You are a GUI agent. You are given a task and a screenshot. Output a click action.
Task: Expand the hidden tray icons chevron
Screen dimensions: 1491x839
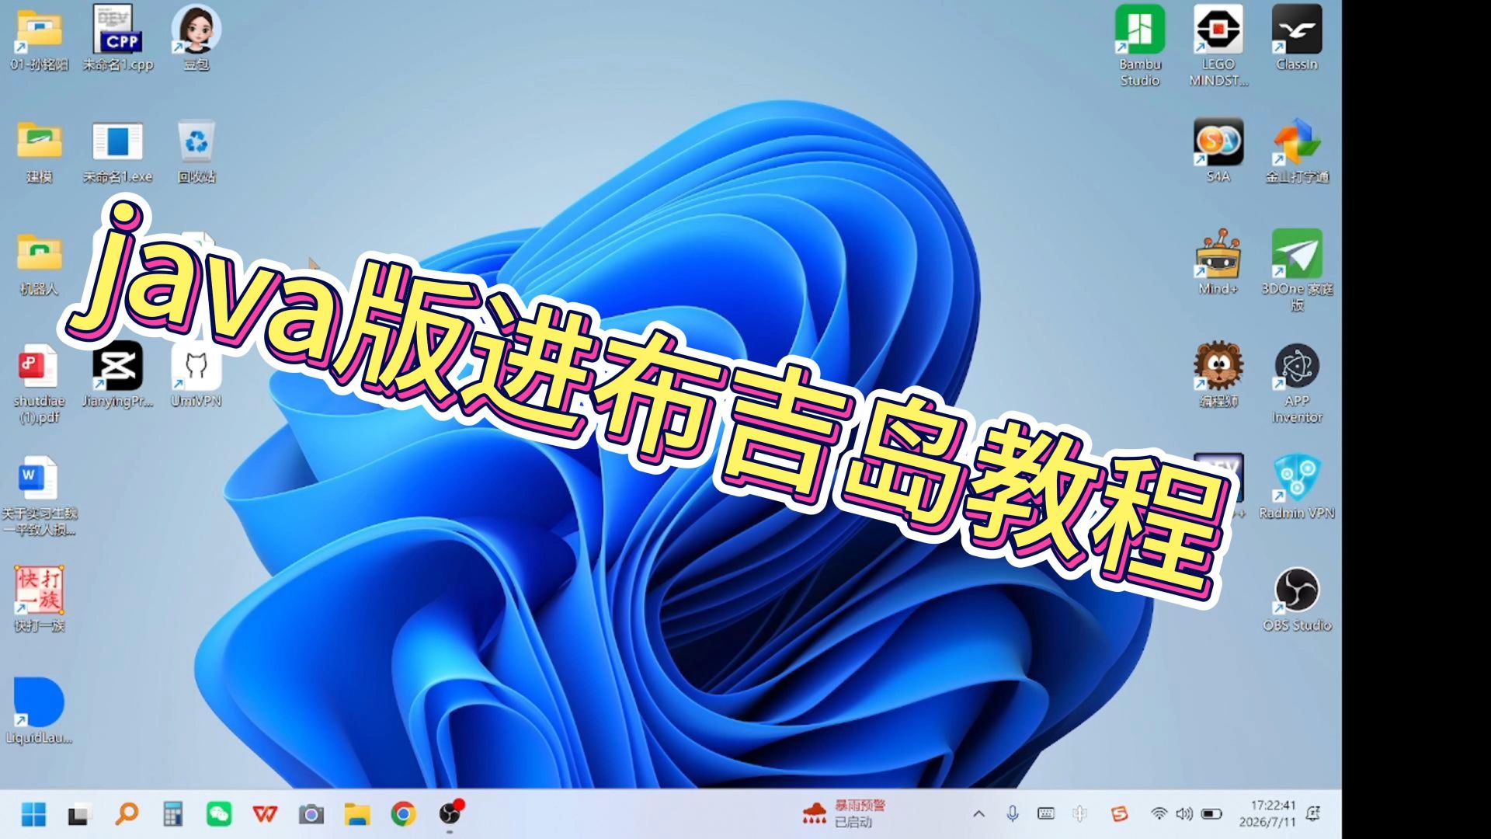(978, 814)
